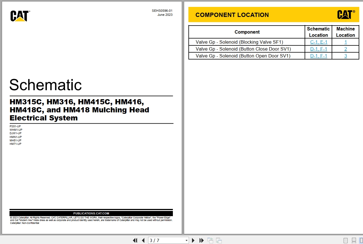The height and width of the screenshot is (244, 363).
Task: Open schematic location link C-1, E-1
Action: (318, 42)
